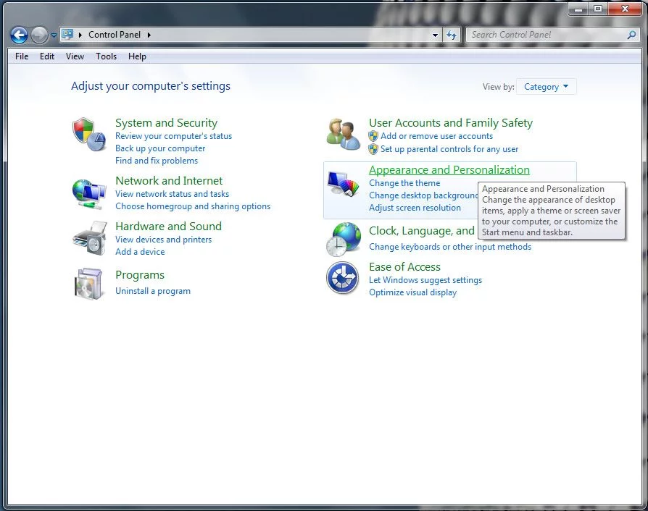Image resolution: width=648 pixels, height=511 pixels.
Task: Open the Tools menu
Action: coord(107,56)
